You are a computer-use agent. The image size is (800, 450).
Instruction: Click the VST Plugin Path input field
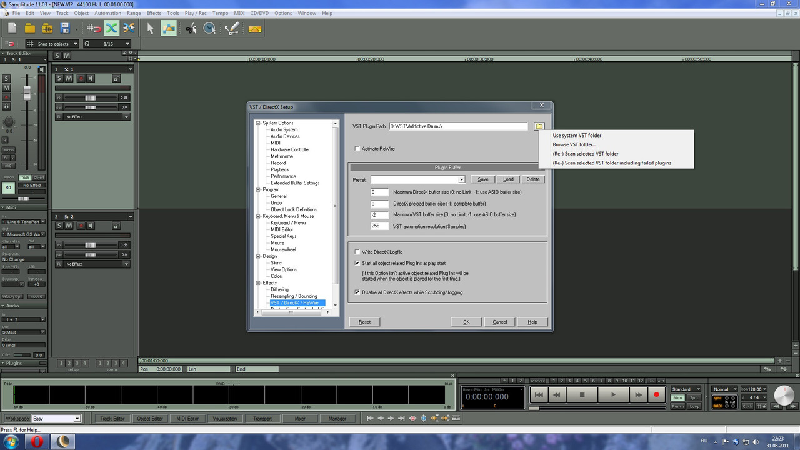point(458,126)
